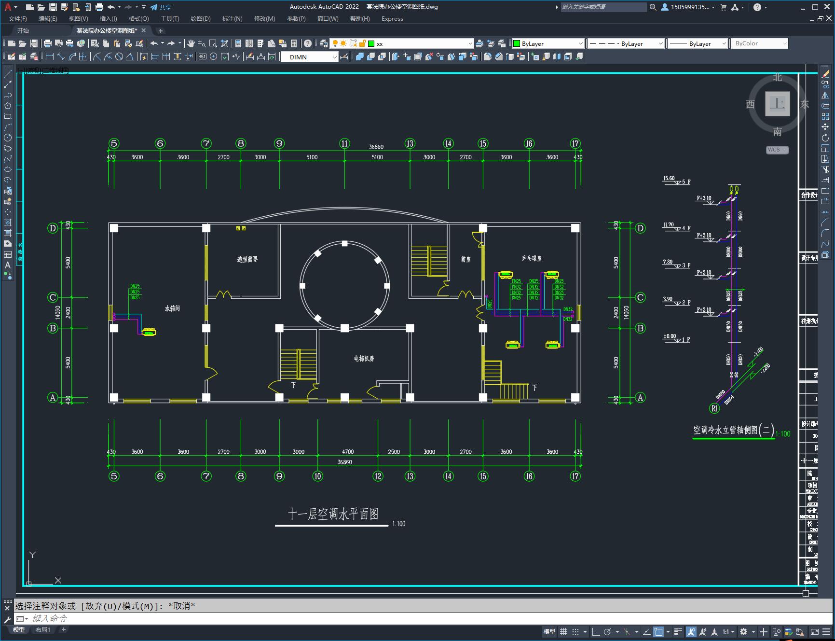The width and height of the screenshot is (835, 641).
Task: Open the 1:1 annotation scale dropdown
Action: coord(728,631)
